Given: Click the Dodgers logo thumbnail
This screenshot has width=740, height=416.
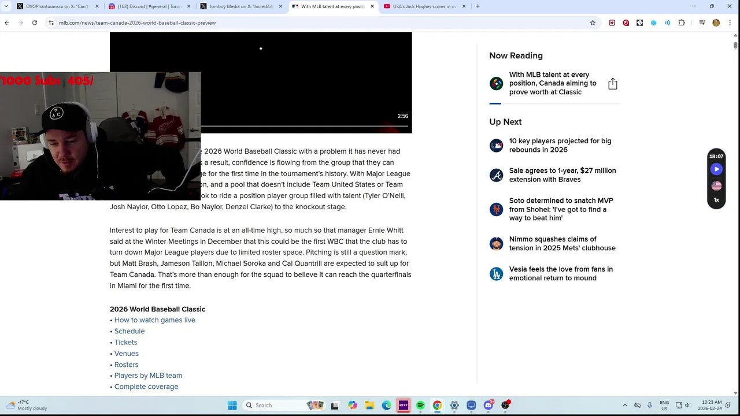Looking at the screenshot, I should pyautogui.click(x=496, y=273).
